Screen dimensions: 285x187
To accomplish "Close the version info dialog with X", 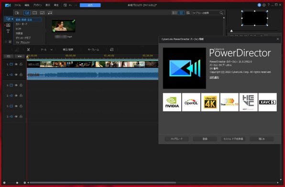I will point(277,39).
